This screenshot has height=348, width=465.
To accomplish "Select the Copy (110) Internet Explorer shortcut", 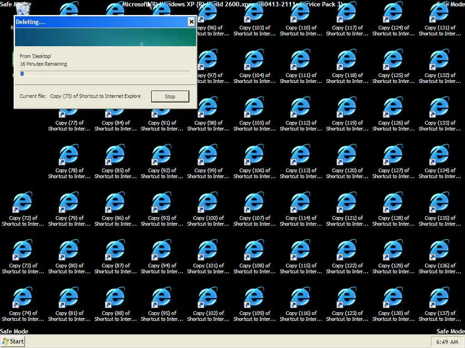I will (301, 19).
